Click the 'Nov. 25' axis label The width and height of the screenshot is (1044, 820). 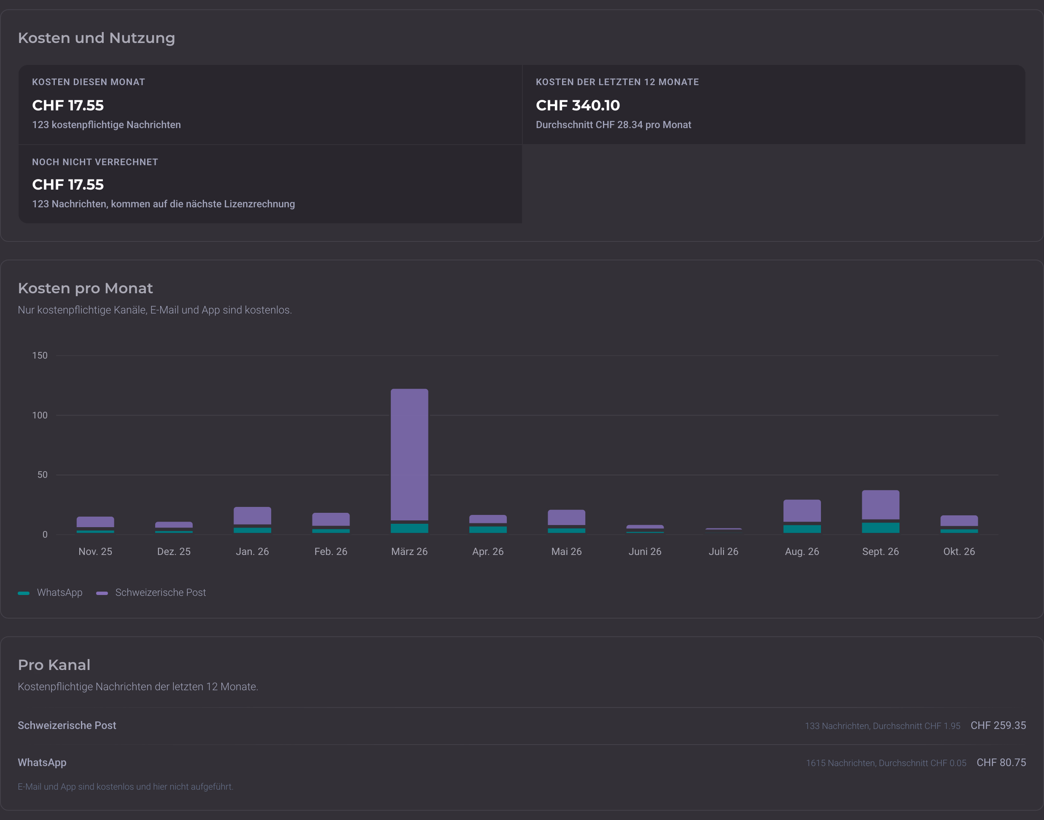(95, 552)
